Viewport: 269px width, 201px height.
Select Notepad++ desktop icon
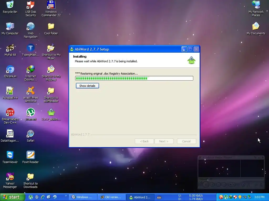[10, 93]
